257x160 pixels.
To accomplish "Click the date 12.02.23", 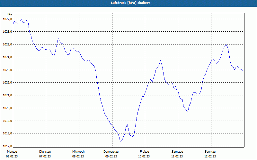I will (x=210, y=156).
